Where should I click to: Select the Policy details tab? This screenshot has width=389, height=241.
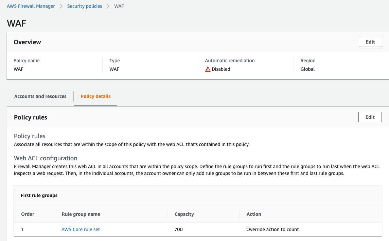click(x=95, y=96)
